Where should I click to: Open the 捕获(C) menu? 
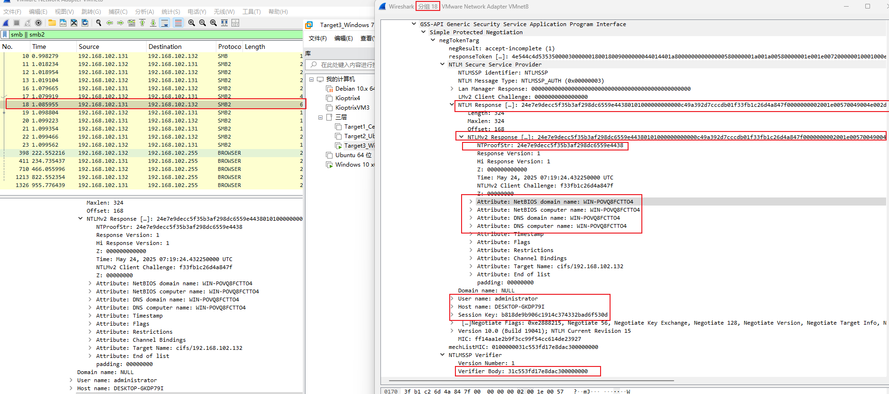point(118,11)
